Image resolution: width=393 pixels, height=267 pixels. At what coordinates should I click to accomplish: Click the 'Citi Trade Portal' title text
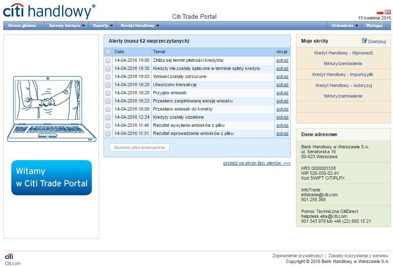click(x=194, y=17)
